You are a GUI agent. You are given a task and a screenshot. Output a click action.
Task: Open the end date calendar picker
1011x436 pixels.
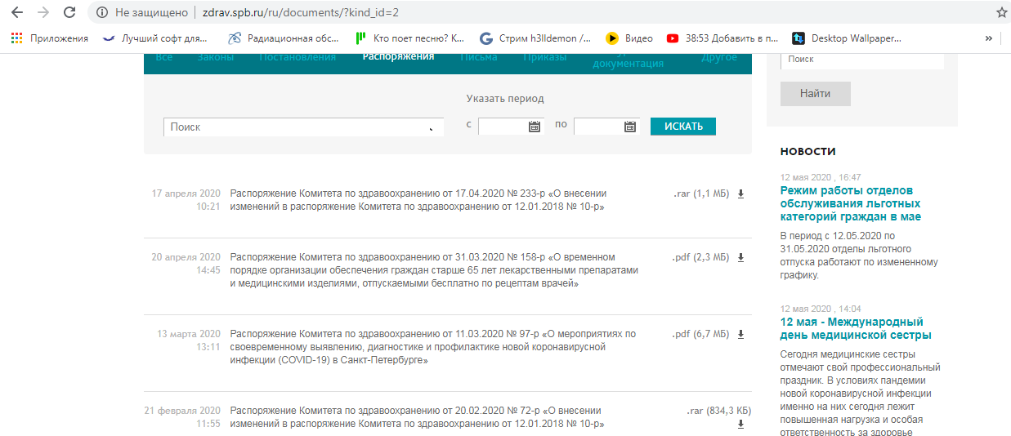point(629,127)
